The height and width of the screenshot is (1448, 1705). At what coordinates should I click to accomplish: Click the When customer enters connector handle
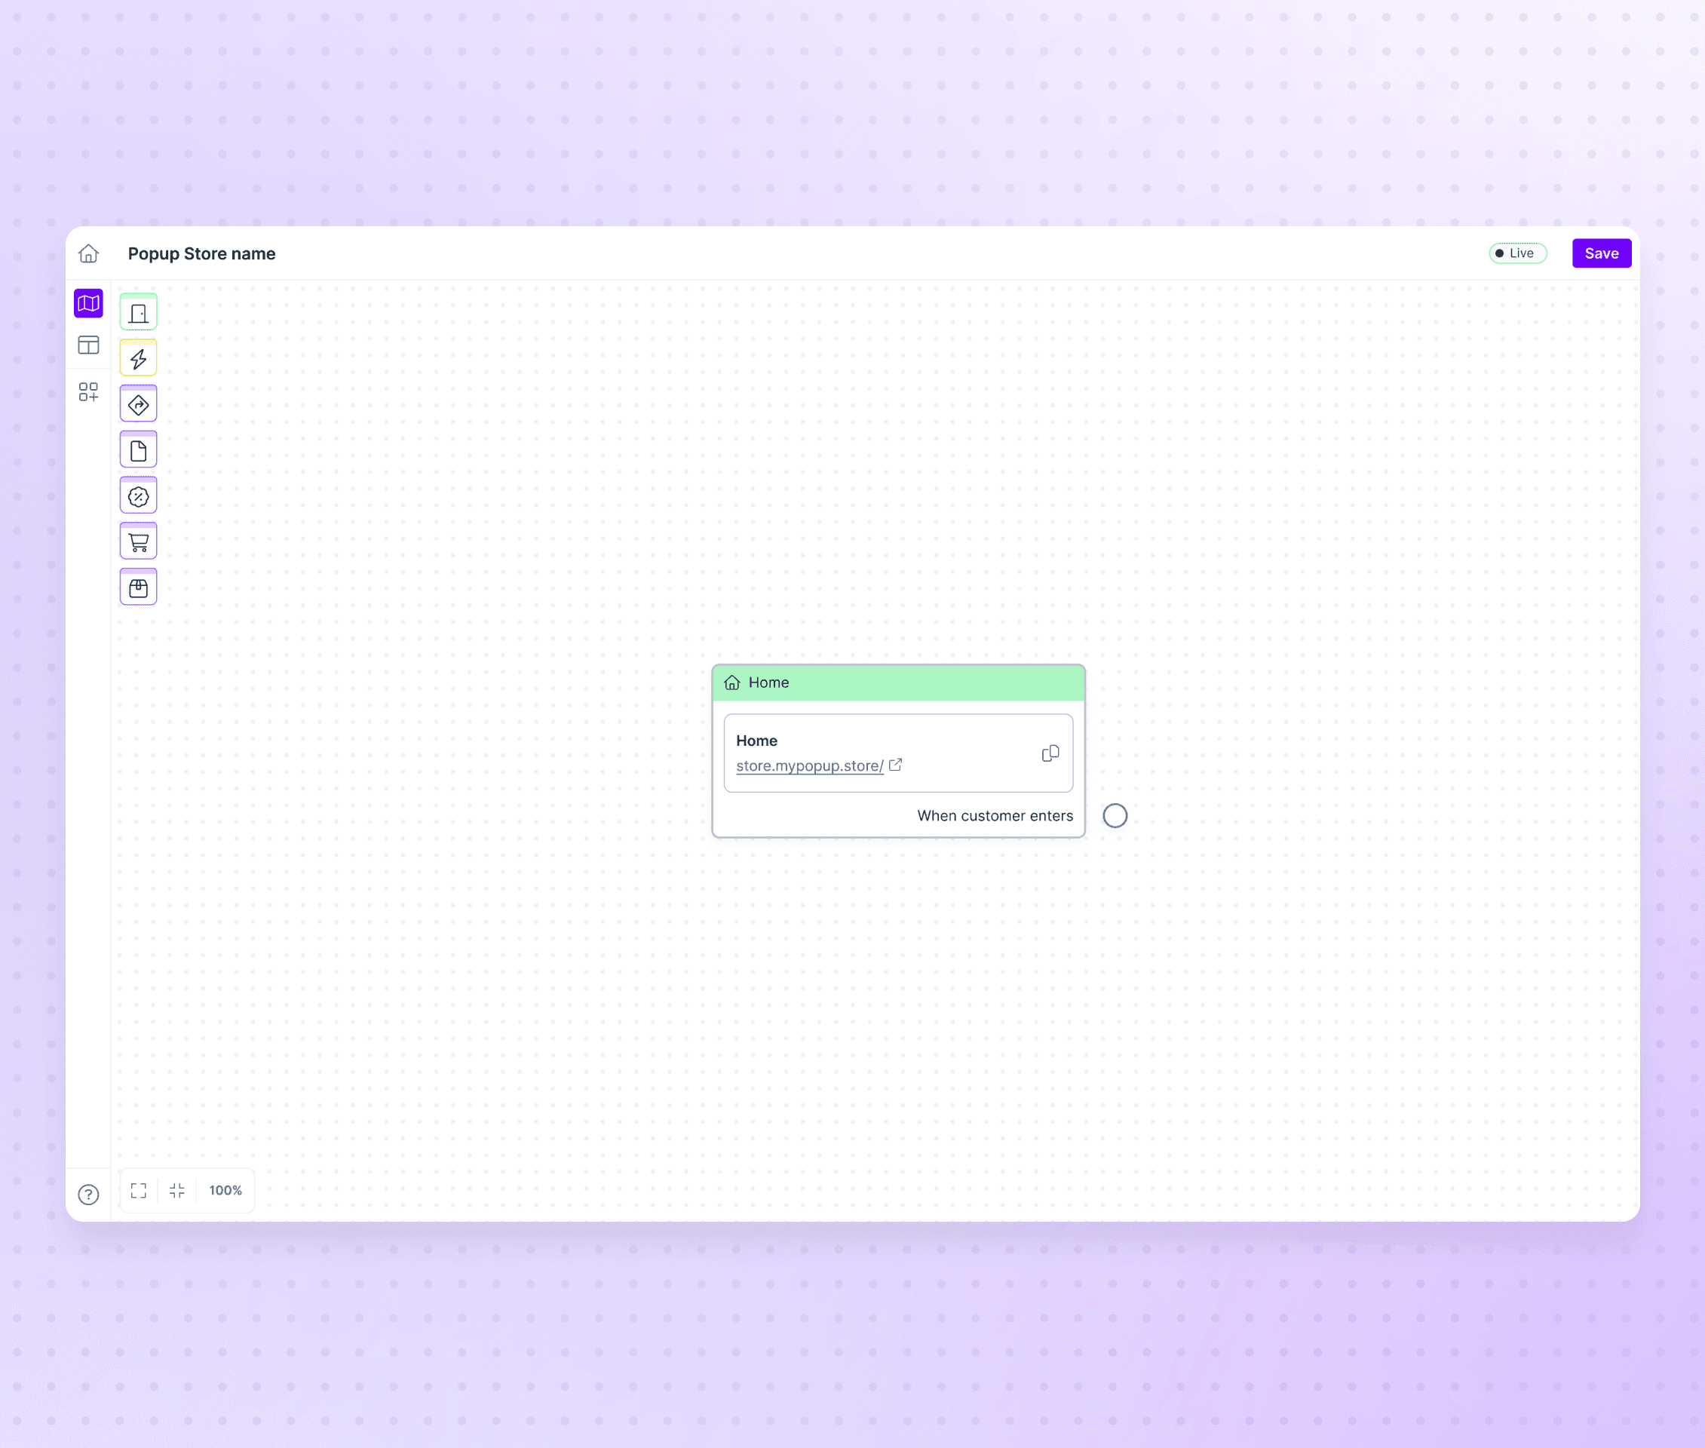(x=1114, y=816)
